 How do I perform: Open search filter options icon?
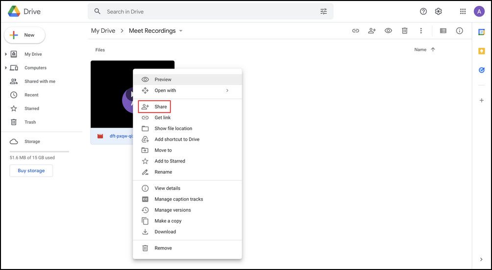(323, 12)
